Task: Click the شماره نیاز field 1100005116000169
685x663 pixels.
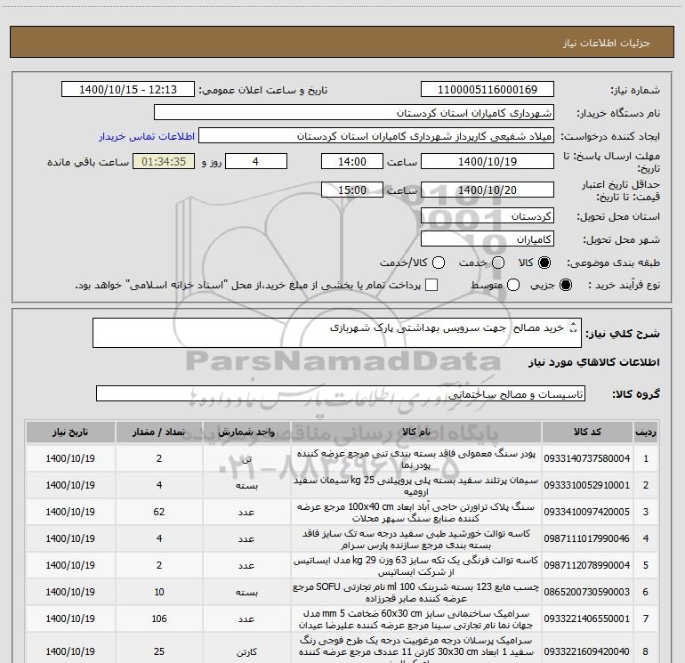Action: 488,90
